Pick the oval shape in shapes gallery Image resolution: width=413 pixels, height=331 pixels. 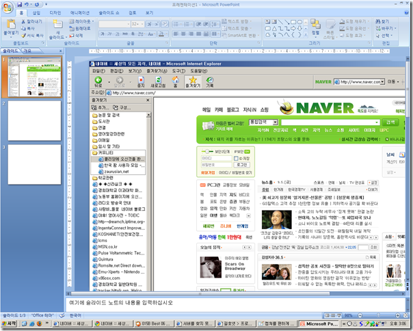tap(300, 22)
